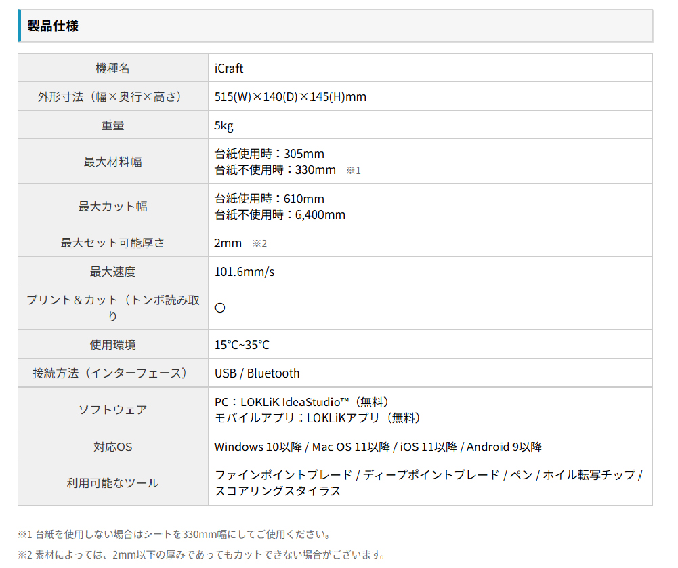The height and width of the screenshot is (568, 678).
Task: Click the ※1 footnote marker in table
Action: coord(354,170)
